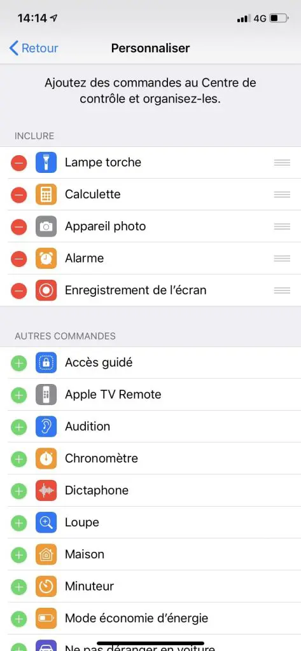Tap the Dictaphone waveform icon
Image resolution: width=301 pixels, height=651 pixels.
(x=46, y=490)
